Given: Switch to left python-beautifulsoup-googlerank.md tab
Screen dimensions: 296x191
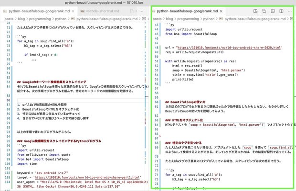Looking at the screenshot, I should point(39,11).
